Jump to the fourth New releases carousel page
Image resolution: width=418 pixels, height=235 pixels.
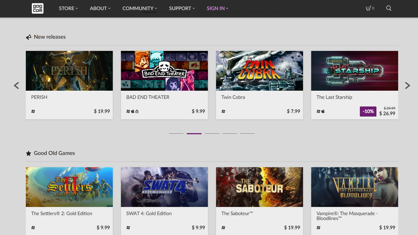[230, 133]
